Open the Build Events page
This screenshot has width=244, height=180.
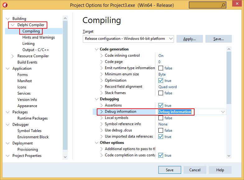coord(27,62)
